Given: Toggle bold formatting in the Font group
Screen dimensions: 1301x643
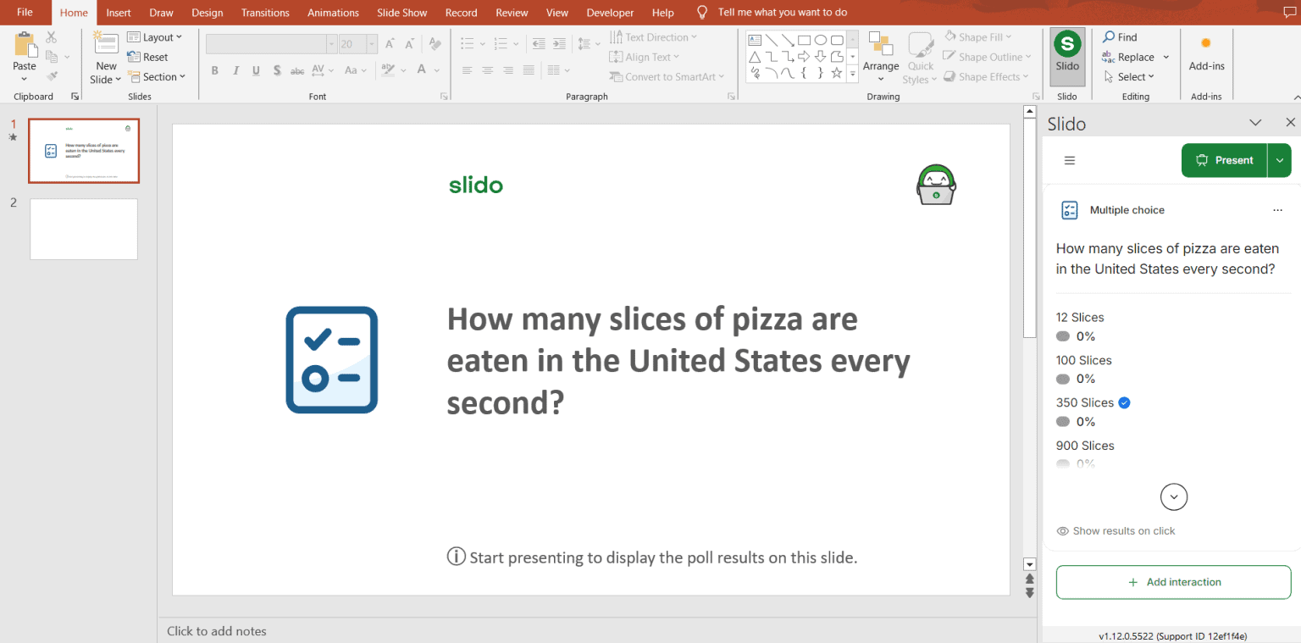Looking at the screenshot, I should click(214, 70).
